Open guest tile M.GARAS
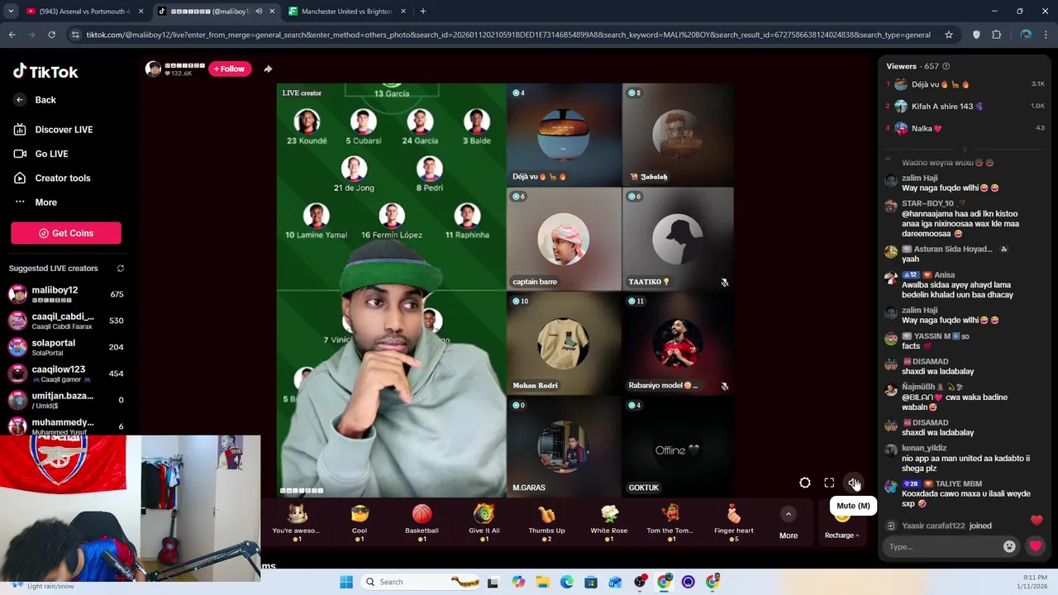Screen dimensions: 1058x595 [x=564, y=446]
